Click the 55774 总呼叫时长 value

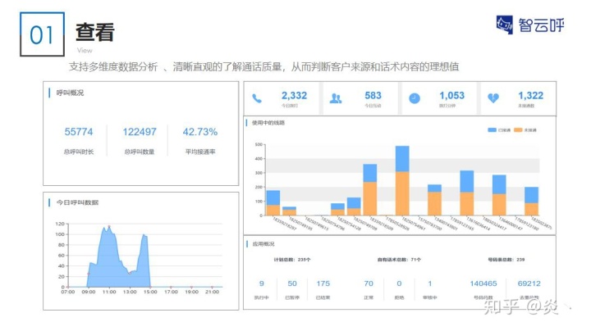pyautogui.click(x=79, y=132)
